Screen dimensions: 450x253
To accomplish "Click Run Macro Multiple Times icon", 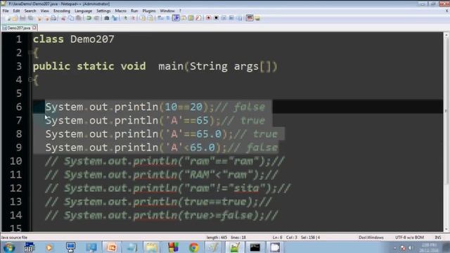I will click(231, 18).
